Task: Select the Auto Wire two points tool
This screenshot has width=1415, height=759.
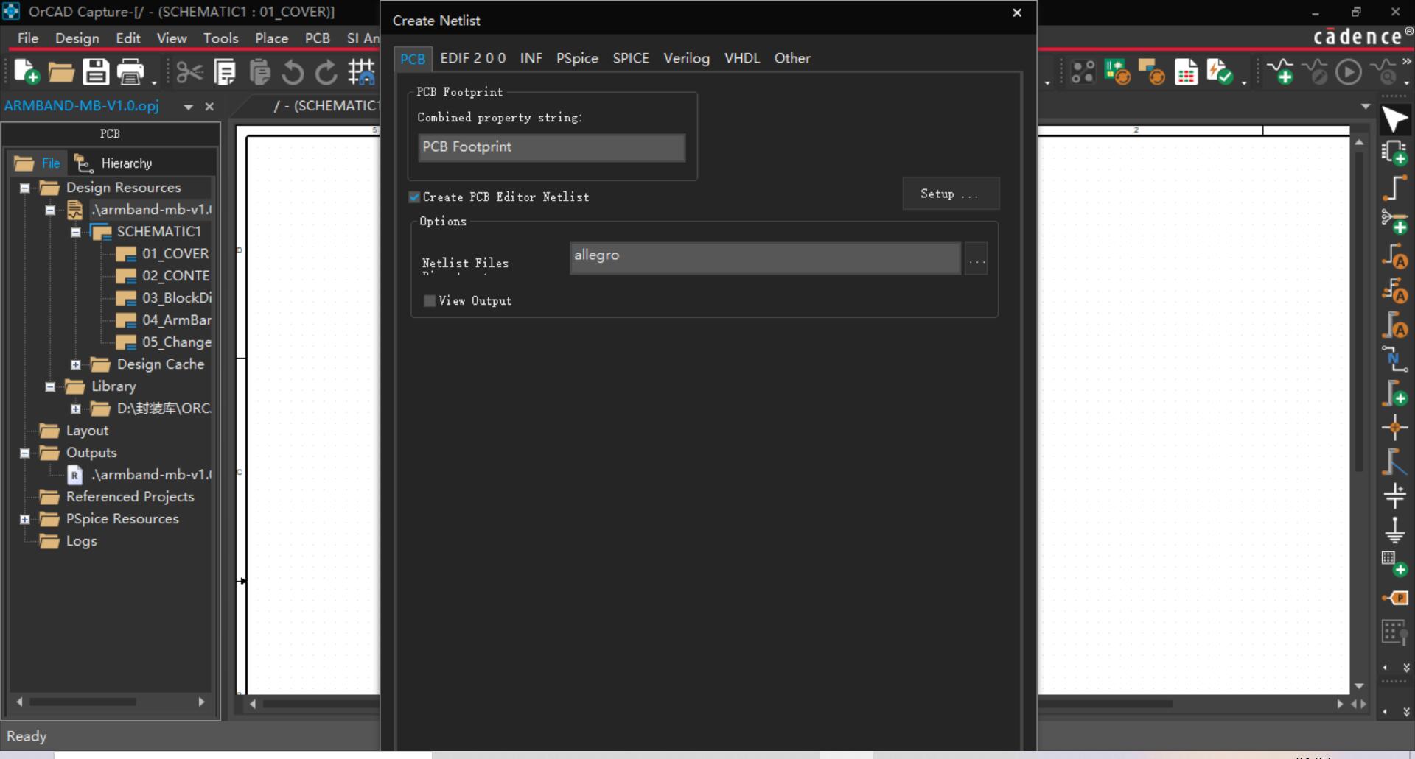Action: click(1394, 256)
